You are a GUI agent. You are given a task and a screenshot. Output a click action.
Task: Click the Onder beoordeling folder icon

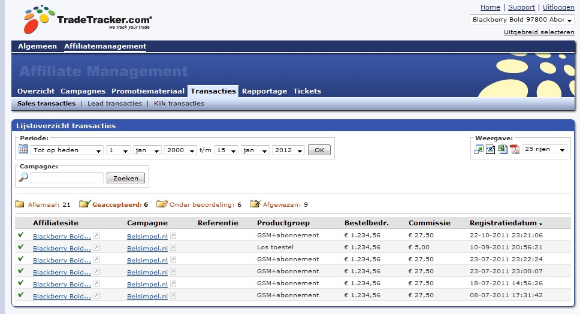[x=162, y=203]
